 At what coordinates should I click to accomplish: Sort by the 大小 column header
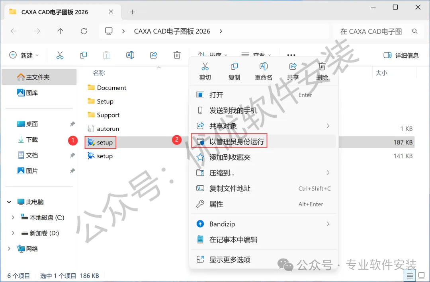click(x=381, y=73)
